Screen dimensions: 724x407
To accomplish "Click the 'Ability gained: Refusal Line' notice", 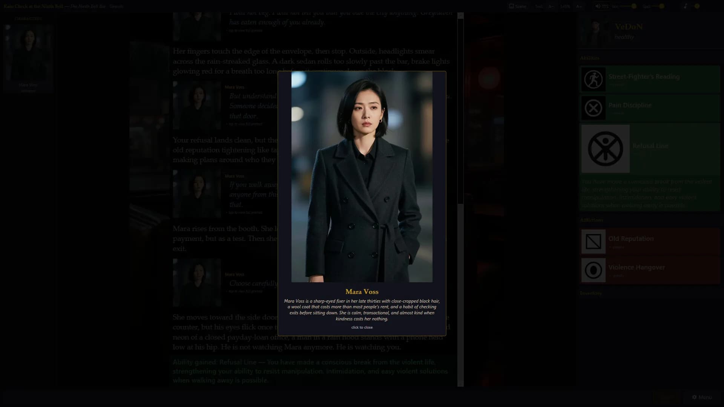I will tap(310, 371).
